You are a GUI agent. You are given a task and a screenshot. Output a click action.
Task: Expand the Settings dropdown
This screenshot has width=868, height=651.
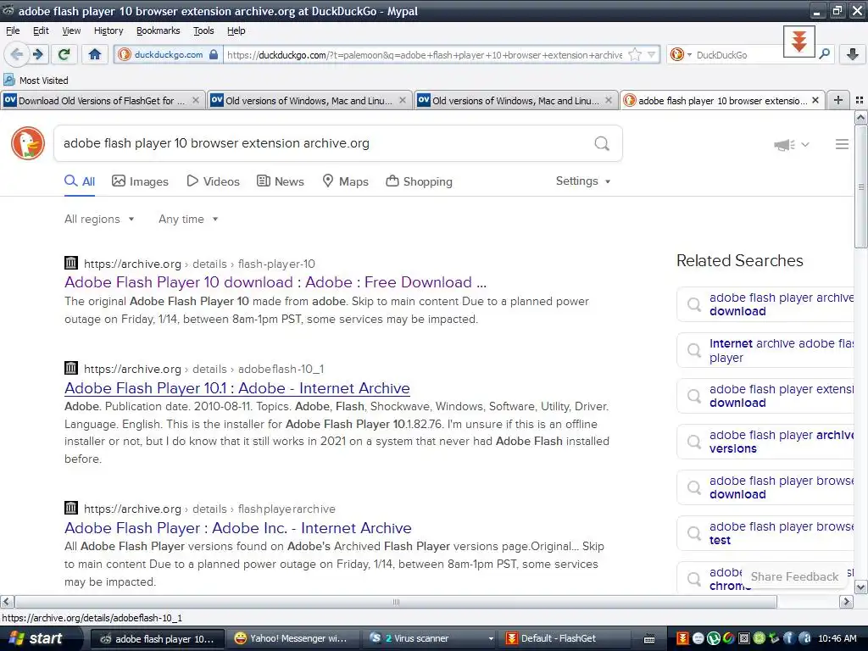[583, 181]
